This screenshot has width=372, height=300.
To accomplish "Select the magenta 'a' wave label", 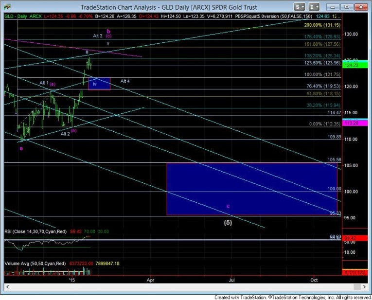I will pos(21,148).
